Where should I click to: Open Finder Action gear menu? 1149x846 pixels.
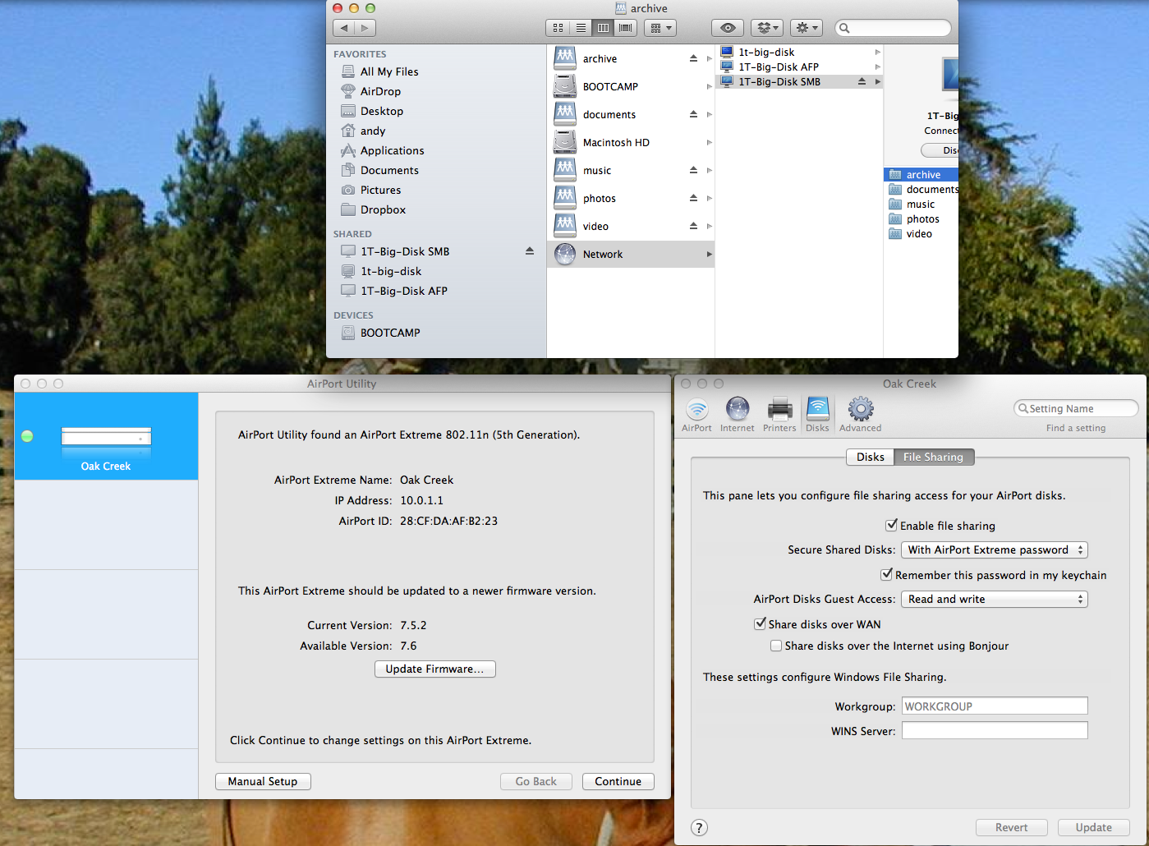click(x=806, y=28)
